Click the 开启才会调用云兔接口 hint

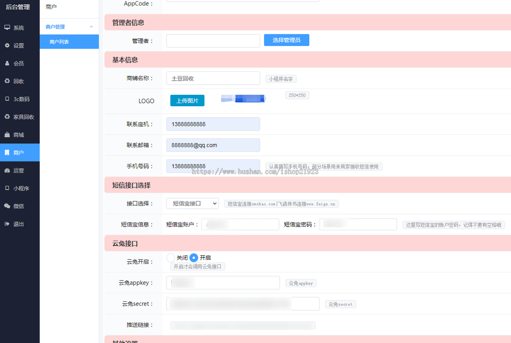(x=198, y=266)
